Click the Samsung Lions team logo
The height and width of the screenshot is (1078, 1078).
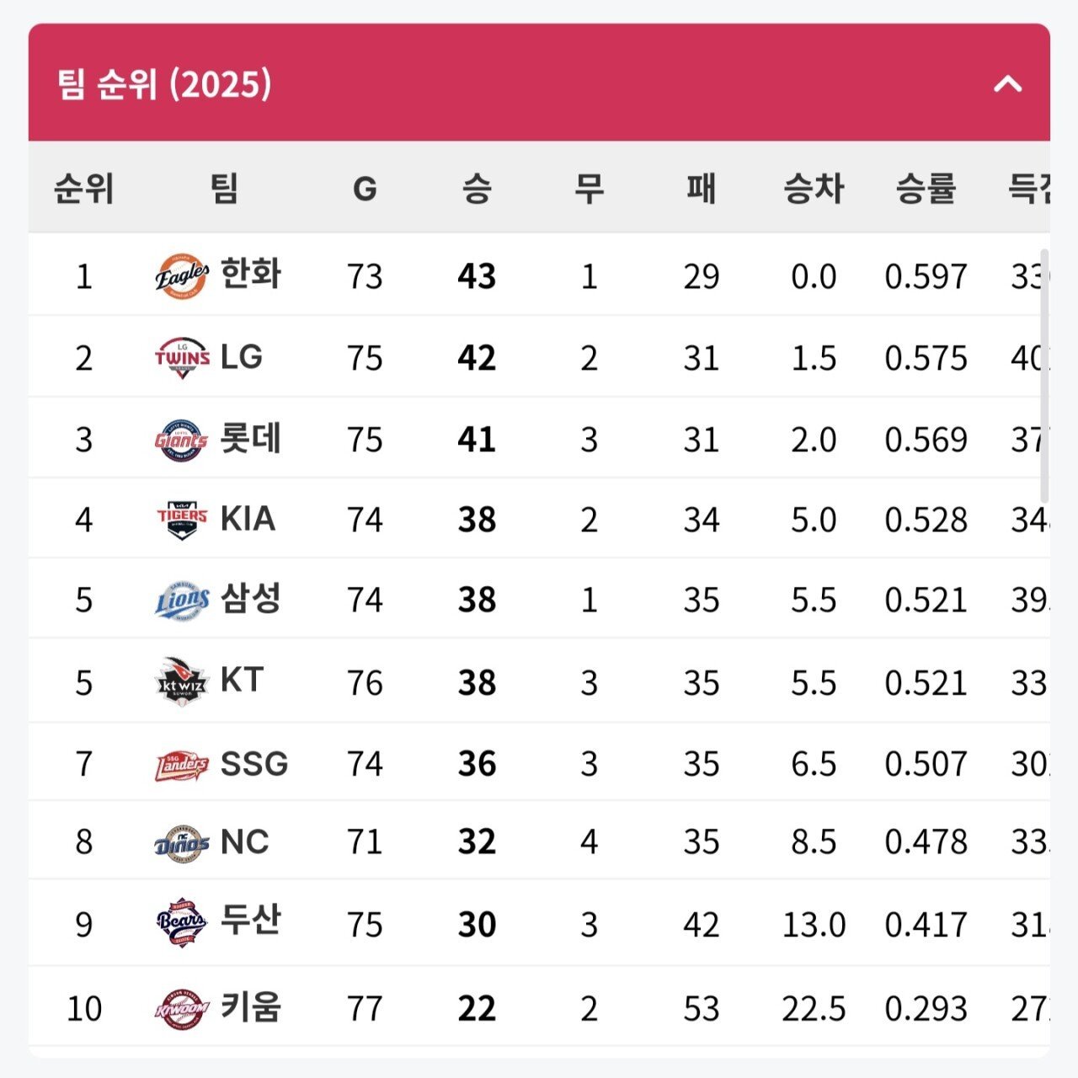(182, 600)
